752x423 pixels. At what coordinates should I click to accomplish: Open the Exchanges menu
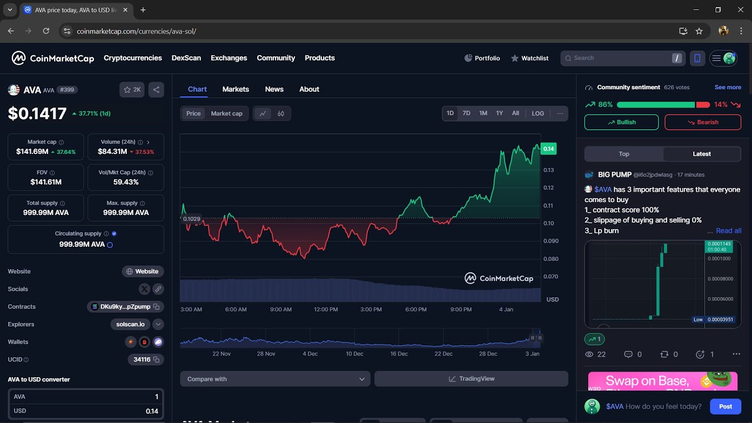(229, 58)
